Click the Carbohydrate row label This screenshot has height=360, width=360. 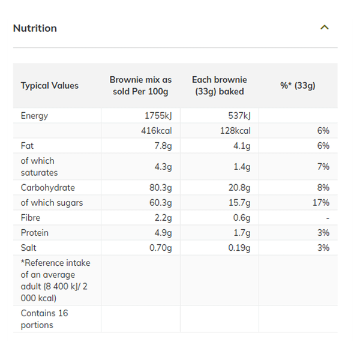pos(47,188)
